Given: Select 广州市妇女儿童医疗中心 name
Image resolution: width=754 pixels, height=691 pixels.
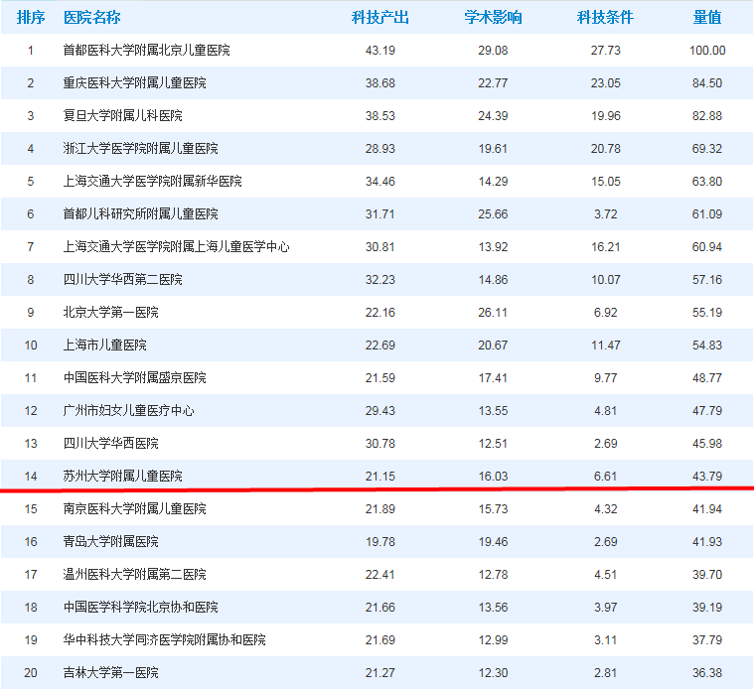Looking at the screenshot, I should point(128,410).
